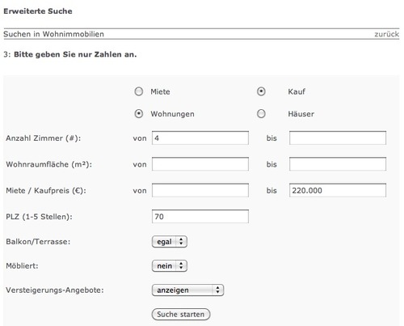Click the Häuser label text

(301, 114)
